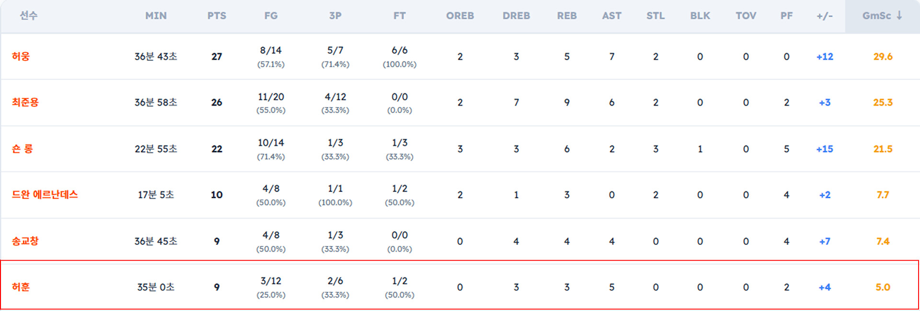Open player 허웅's profile link
This screenshot has width=920, height=311.
click(x=21, y=56)
